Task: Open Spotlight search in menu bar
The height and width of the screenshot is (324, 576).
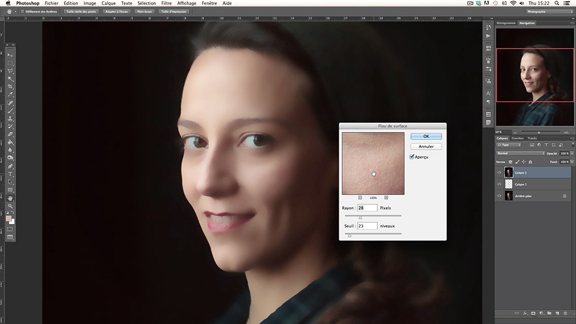Action: [557, 3]
